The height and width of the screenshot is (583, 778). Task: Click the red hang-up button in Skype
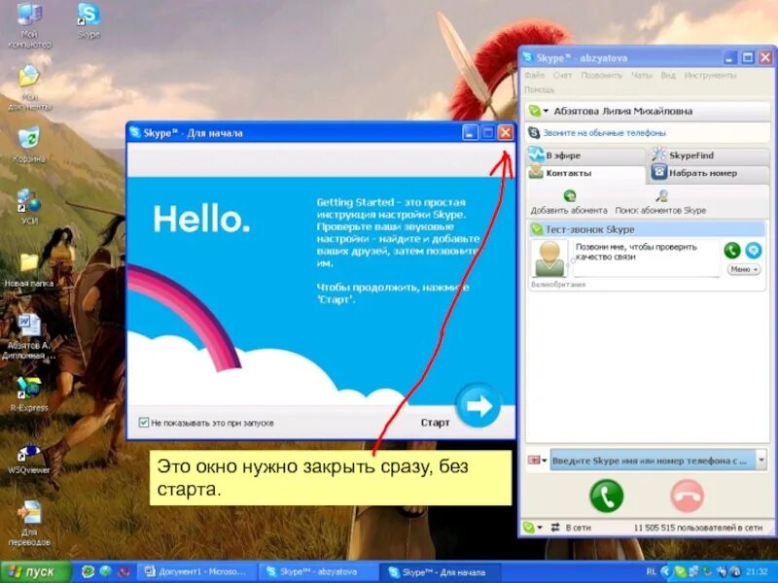click(x=687, y=496)
